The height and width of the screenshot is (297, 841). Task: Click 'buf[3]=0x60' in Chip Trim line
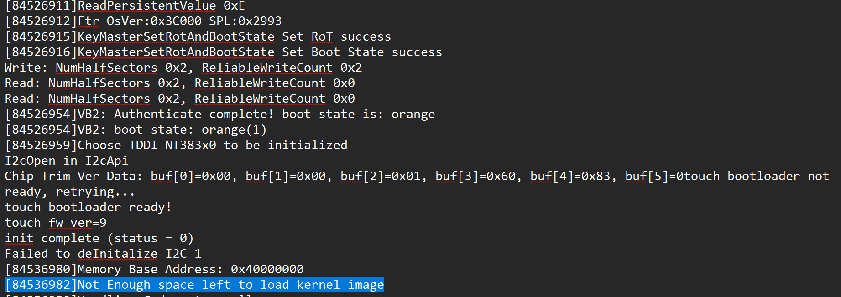(x=475, y=177)
